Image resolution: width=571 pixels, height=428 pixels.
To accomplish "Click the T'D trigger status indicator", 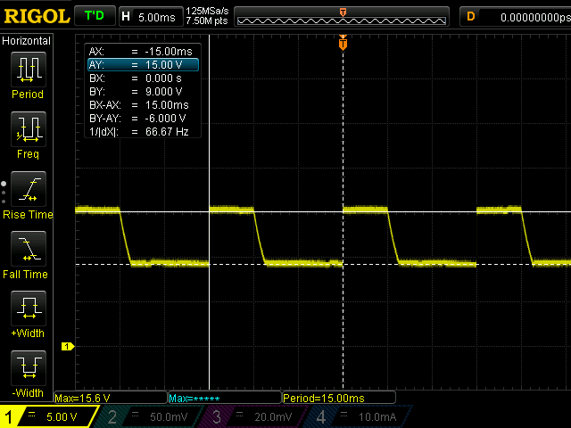I will [x=93, y=16].
